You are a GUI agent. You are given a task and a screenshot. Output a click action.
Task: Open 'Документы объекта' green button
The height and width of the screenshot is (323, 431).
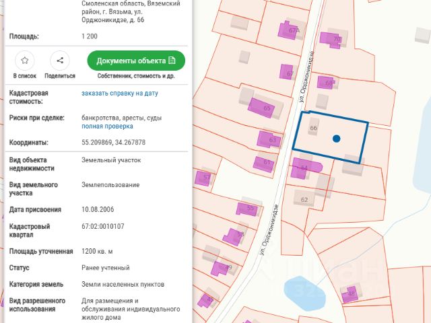pos(136,61)
